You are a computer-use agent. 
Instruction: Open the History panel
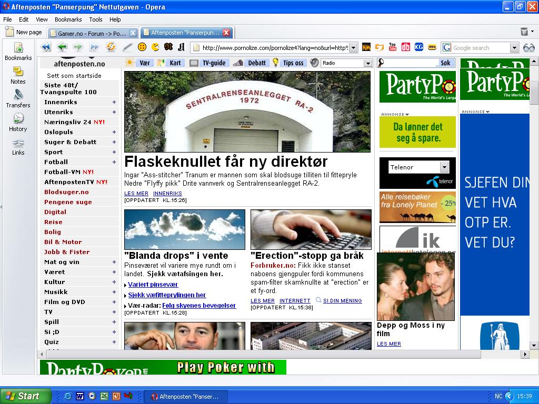click(18, 123)
